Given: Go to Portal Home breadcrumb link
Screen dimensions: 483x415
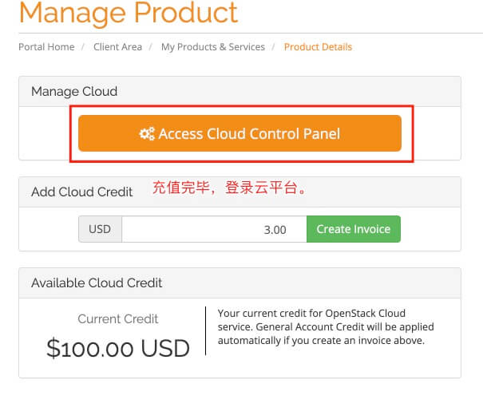Looking at the screenshot, I should click(x=46, y=47).
